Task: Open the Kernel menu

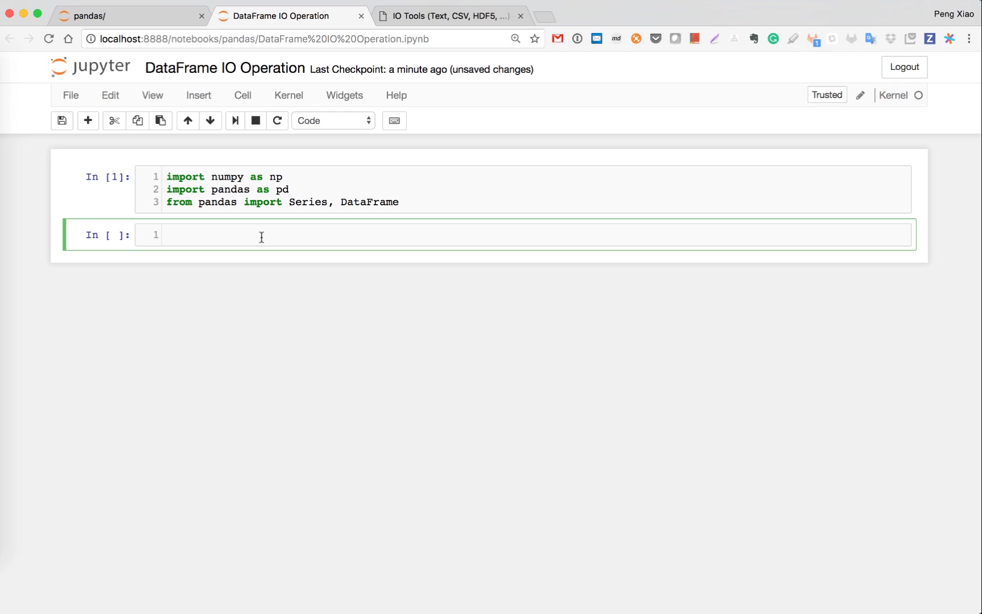Action: click(x=288, y=96)
